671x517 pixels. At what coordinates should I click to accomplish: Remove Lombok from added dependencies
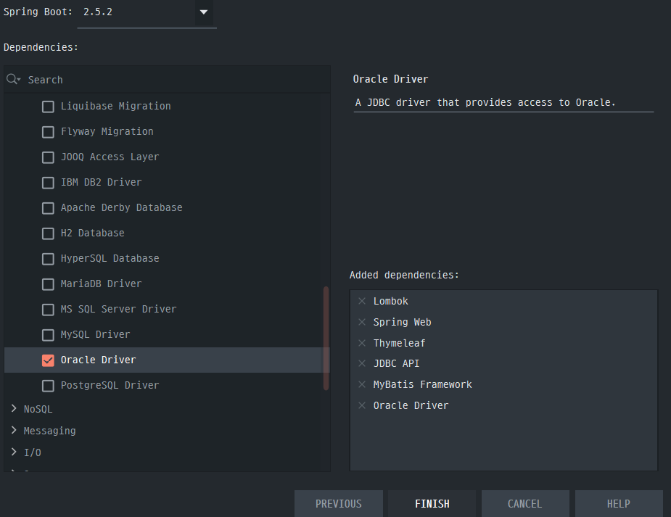pos(362,301)
